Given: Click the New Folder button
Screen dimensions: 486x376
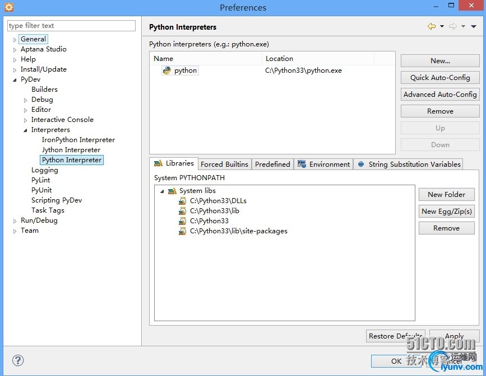Looking at the screenshot, I should (446, 195).
